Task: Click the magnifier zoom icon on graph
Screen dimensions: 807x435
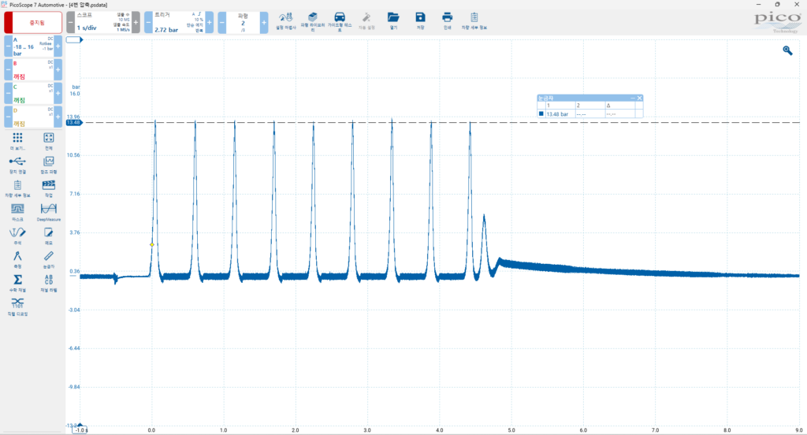Action: tap(787, 50)
